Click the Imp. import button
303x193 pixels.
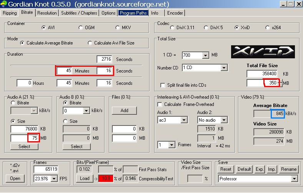[x=271, y=169]
